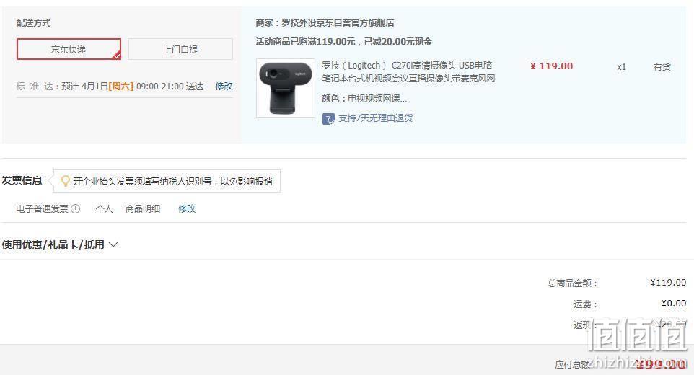This screenshot has height=375, width=694.
Task: Click the red checkmark corner on 京东快递
Action: [116, 56]
